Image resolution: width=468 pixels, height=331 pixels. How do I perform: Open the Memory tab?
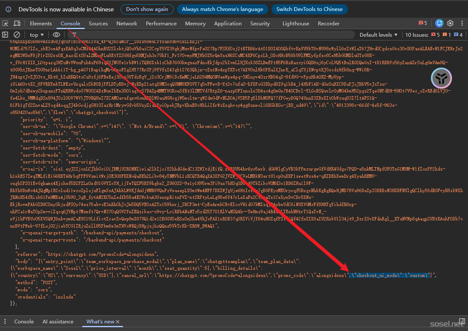pyautogui.click(x=195, y=23)
